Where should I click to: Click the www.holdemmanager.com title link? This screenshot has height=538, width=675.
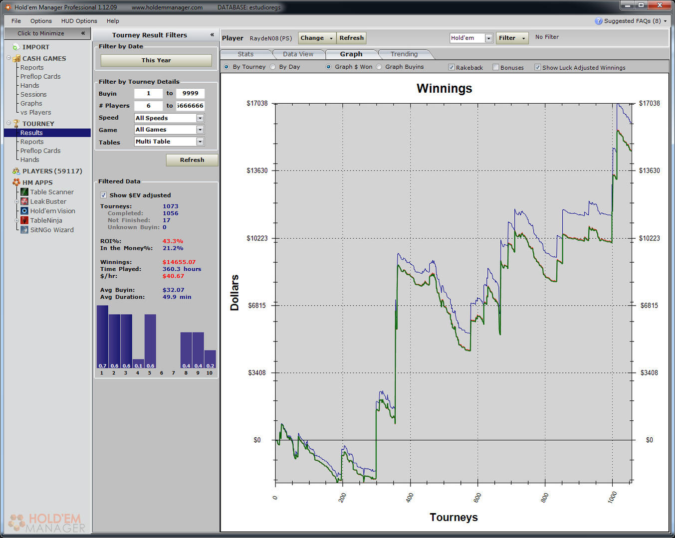(x=167, y=7)
